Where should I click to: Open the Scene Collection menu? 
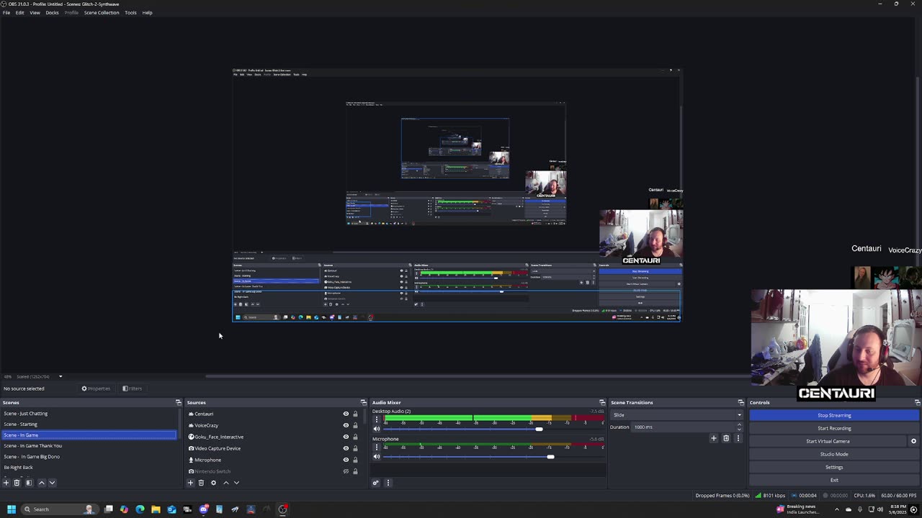[x=102, y=13]
